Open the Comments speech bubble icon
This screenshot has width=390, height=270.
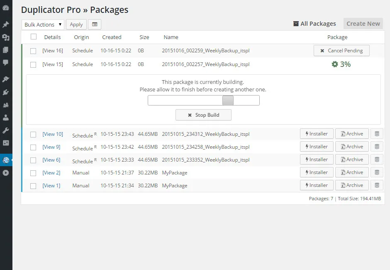tap(6, 62)
